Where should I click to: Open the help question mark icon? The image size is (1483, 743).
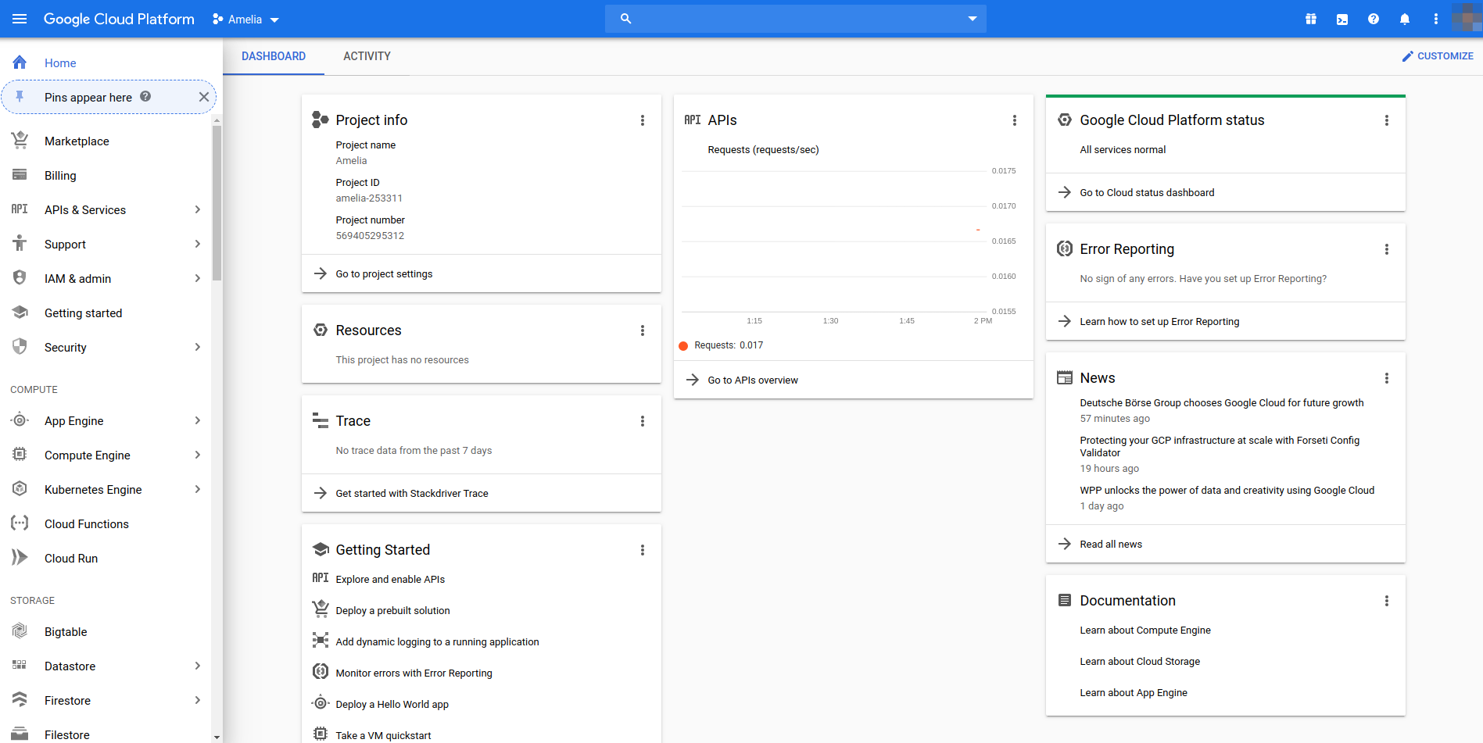(1374, 19)
